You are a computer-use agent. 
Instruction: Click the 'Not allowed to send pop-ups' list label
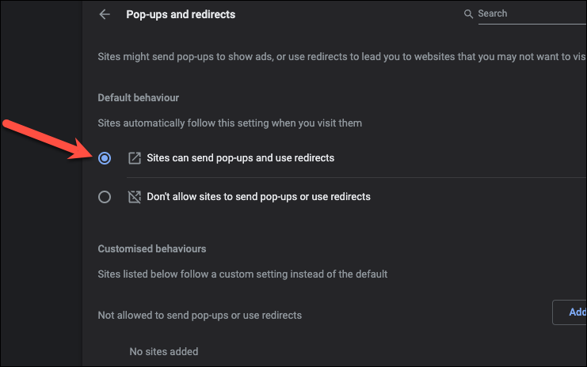pyautogui.click(x=200, y=315)
